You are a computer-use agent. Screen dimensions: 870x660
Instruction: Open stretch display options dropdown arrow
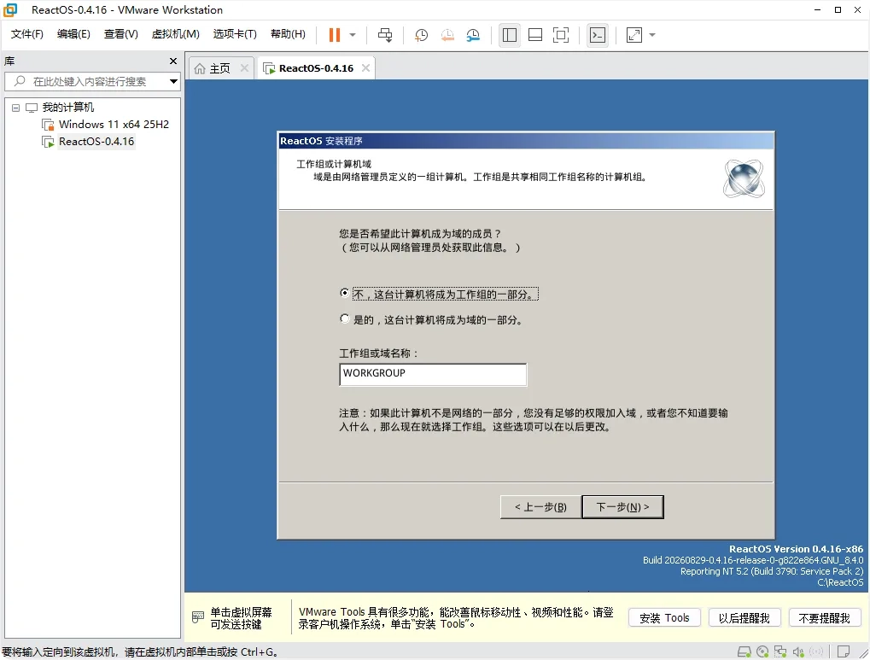(652, 35)
